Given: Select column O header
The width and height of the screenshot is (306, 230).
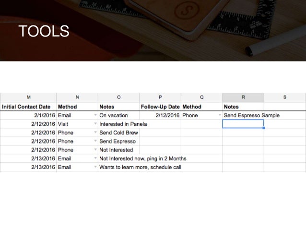Looking at the screenshot, I should (118, 97).
